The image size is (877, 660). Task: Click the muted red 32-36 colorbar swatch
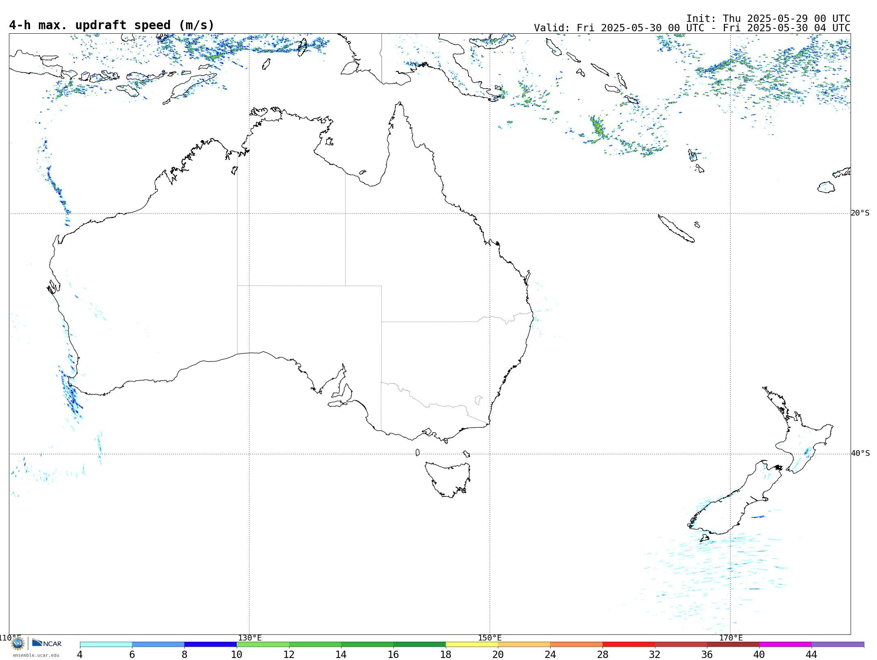[681, 645]
